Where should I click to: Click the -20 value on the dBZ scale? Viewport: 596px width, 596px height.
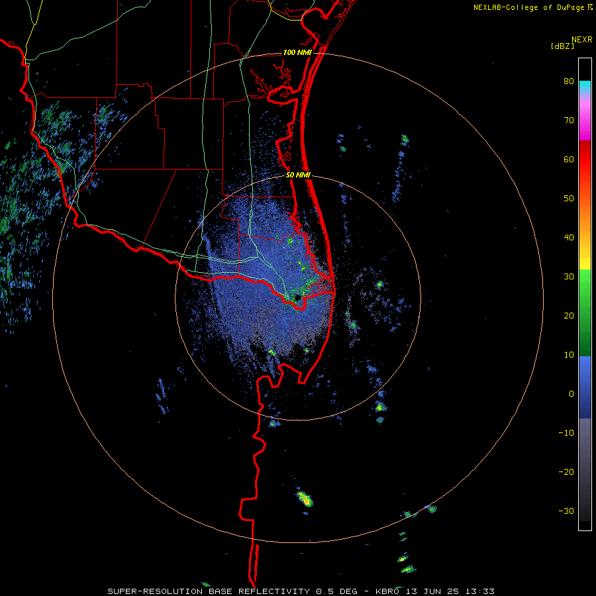[566, 472]
